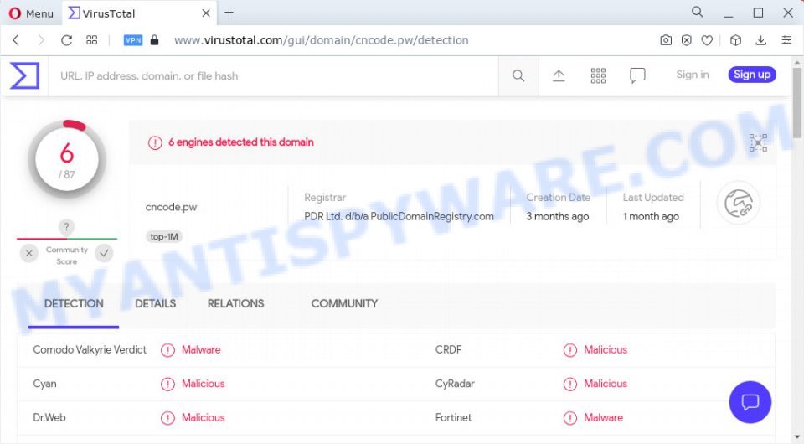This screenshot has width=804, height=444.
Task: Vote malicious with the X community button
Action: point(29,253)
